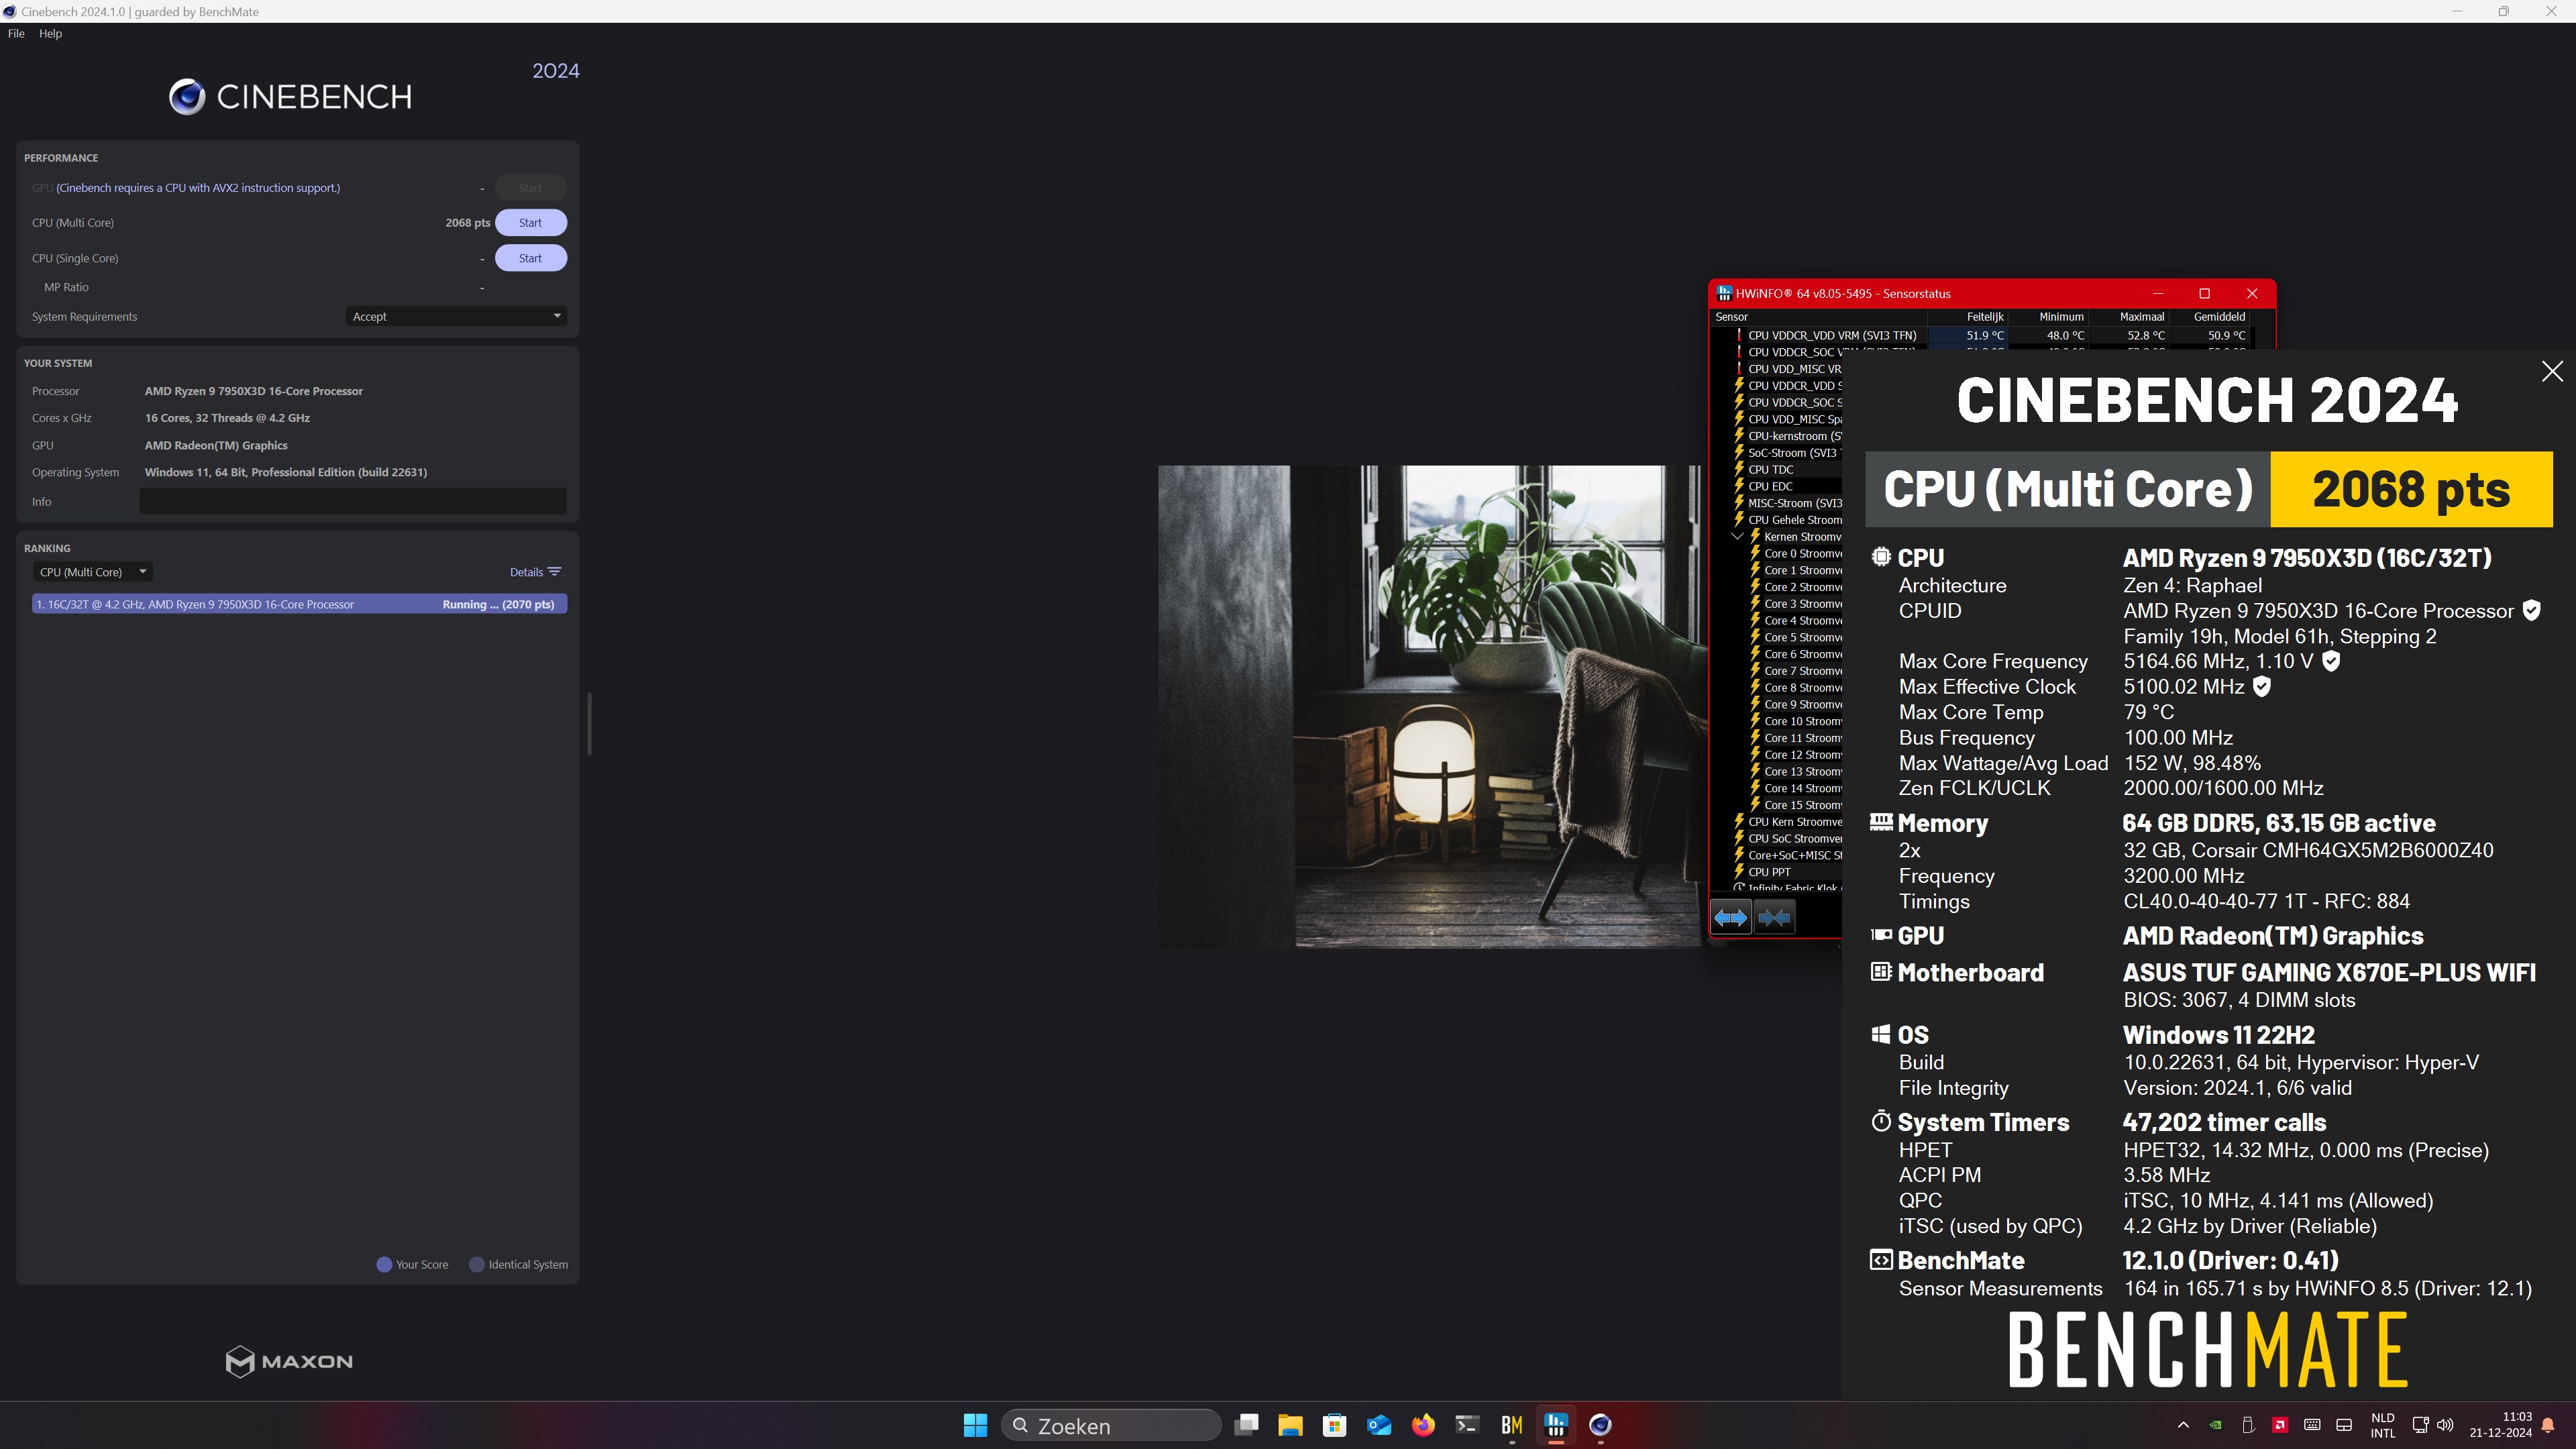
Task: Click the HWiNFO shrink columns arrows button
Action: [x=1774, y=917]
